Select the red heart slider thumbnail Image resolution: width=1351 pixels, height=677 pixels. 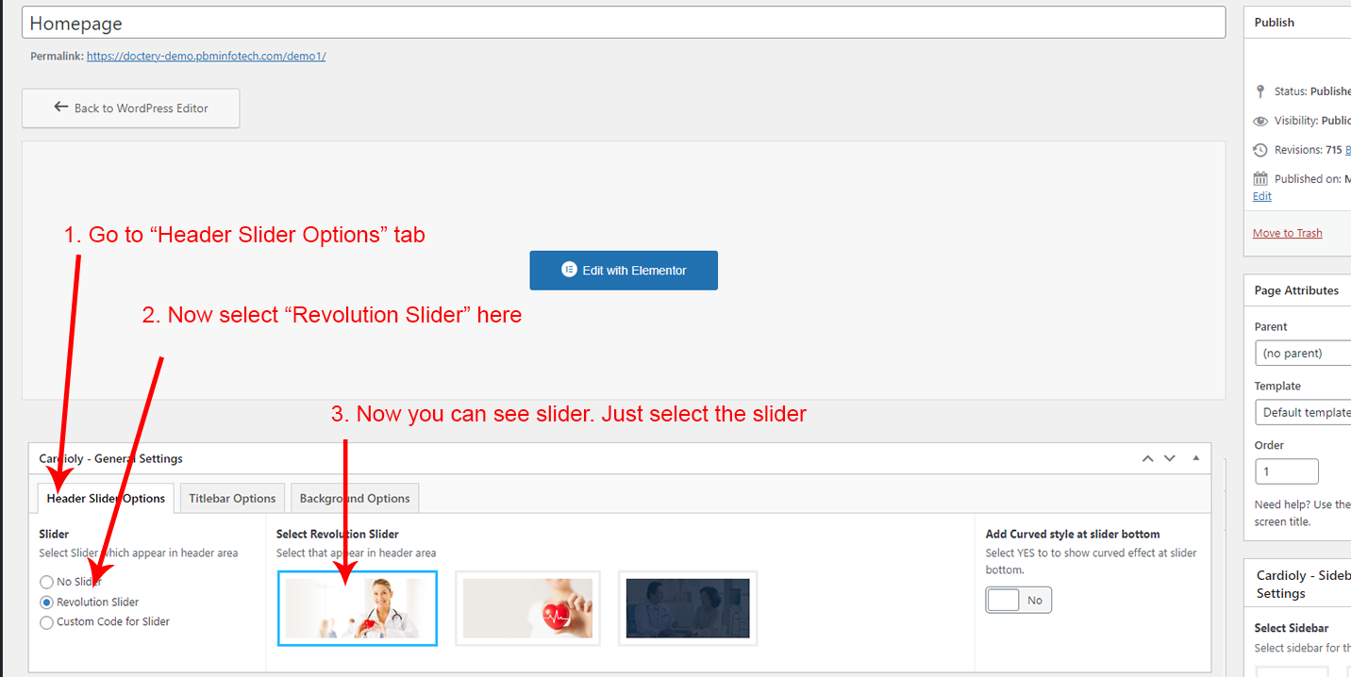527,608
